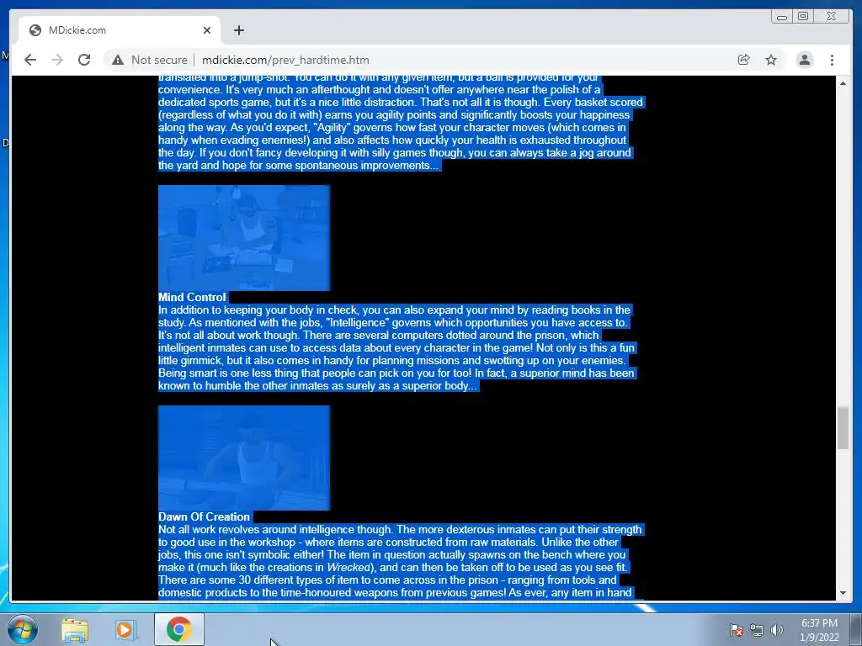Click the Mind Control heading
The width and height of the screenshot is (862, 646).
(192, 297)
